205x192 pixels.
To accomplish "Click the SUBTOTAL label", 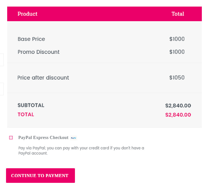I will 31,105.
